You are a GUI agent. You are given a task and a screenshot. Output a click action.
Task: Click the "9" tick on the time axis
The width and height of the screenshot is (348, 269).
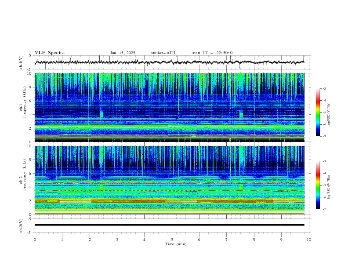(x=281, y=240)
